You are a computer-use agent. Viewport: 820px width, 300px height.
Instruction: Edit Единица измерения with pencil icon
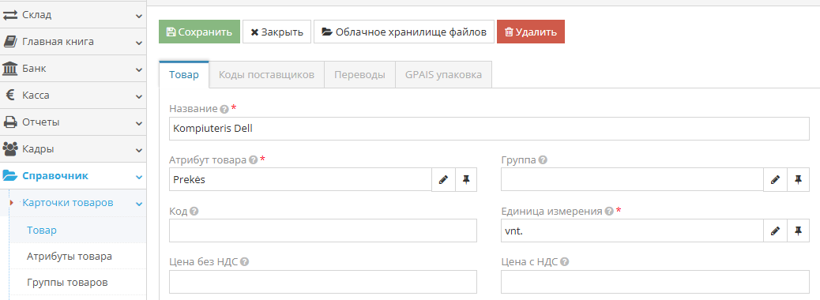point(776,231)
